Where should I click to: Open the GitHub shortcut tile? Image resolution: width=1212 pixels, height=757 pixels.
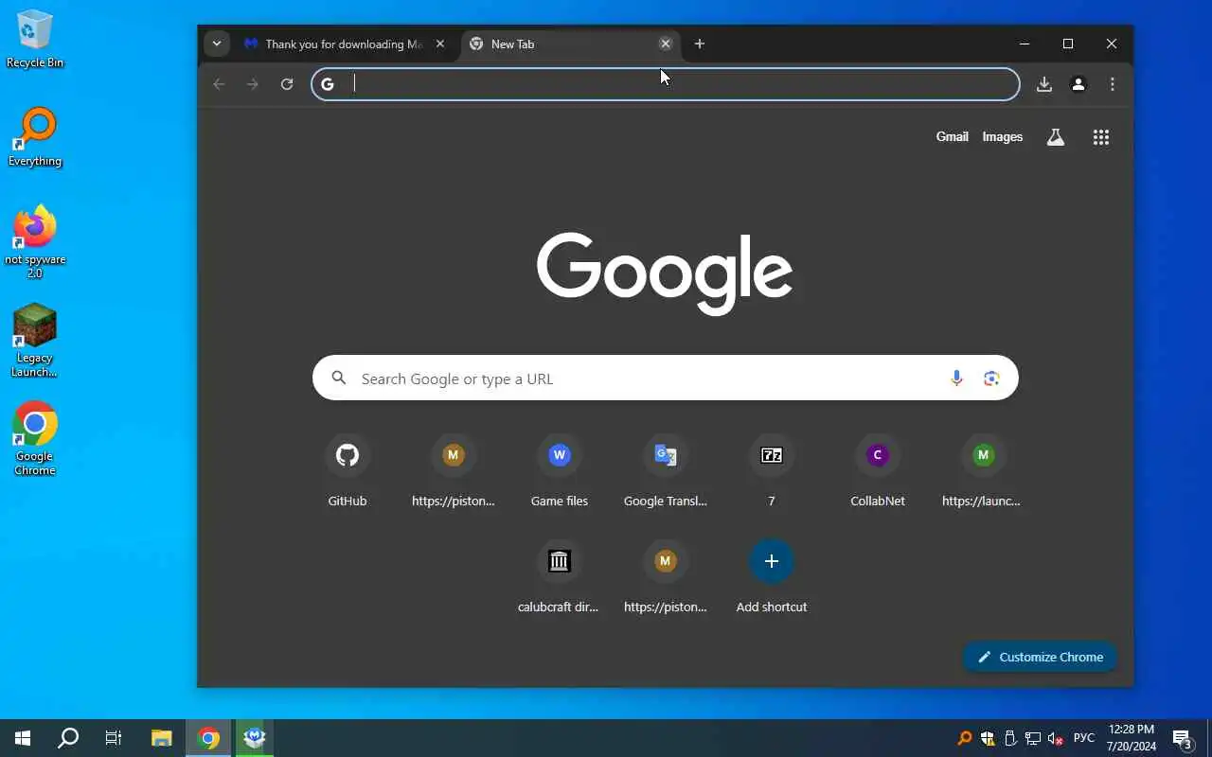coord(348,470)
